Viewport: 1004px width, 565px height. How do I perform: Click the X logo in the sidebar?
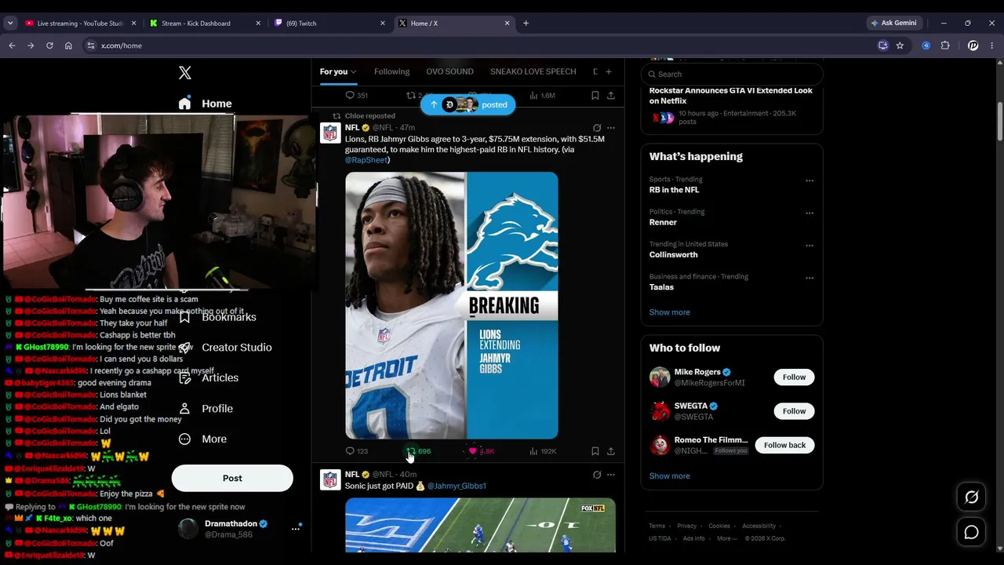(185, 73)
